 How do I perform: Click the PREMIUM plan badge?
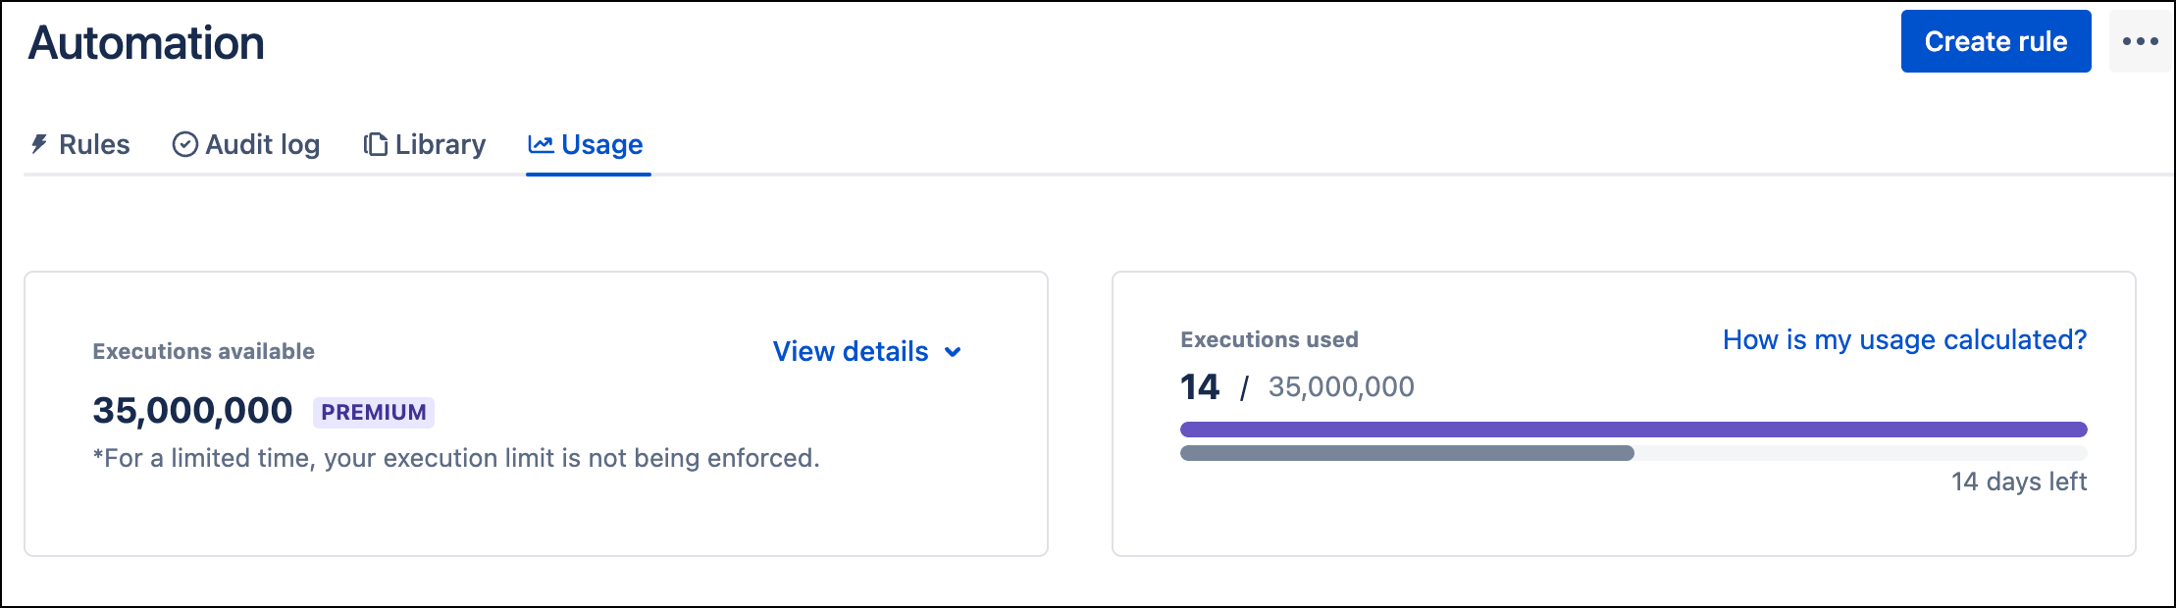click(374, 412)
